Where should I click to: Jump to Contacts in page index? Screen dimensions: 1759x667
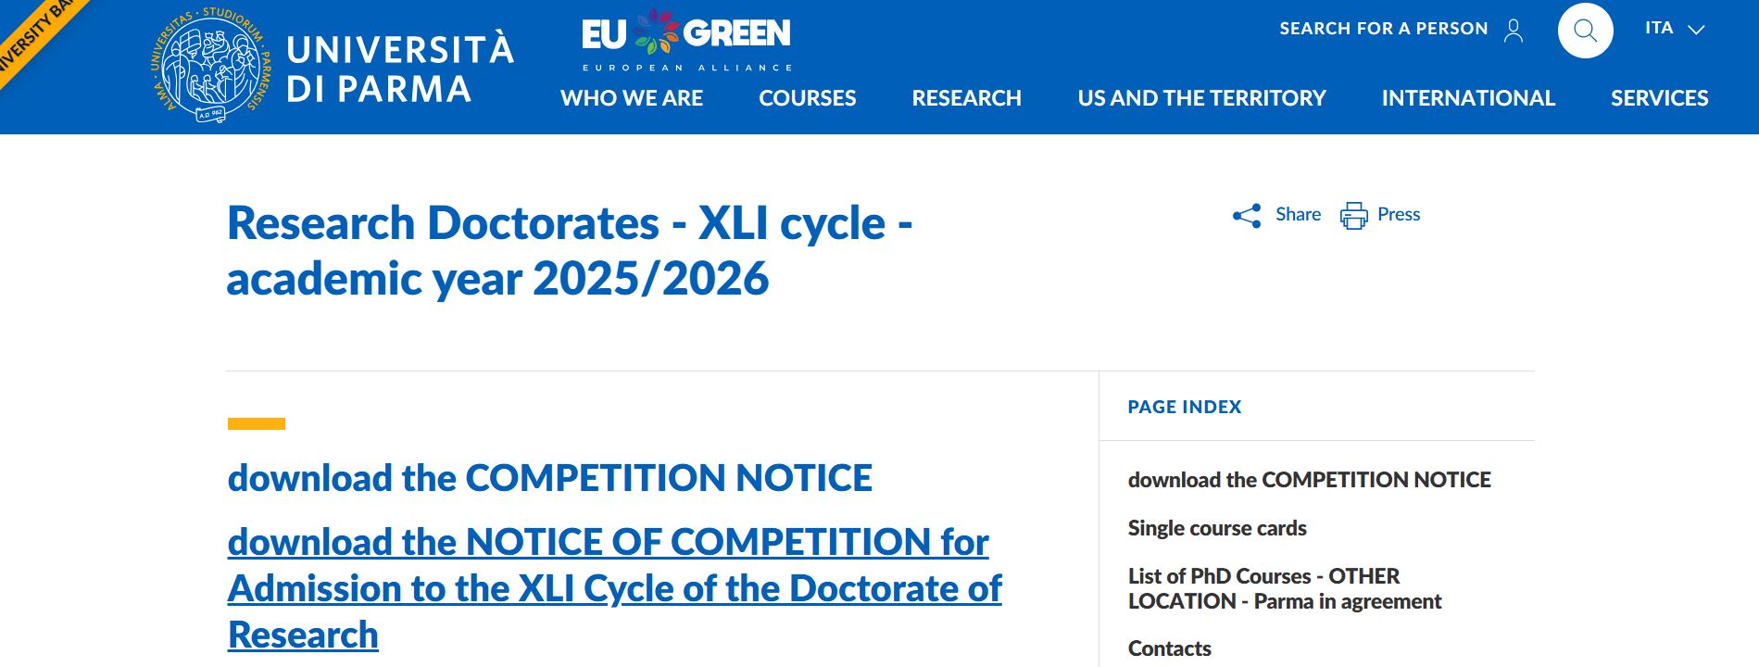[1169, 648]
